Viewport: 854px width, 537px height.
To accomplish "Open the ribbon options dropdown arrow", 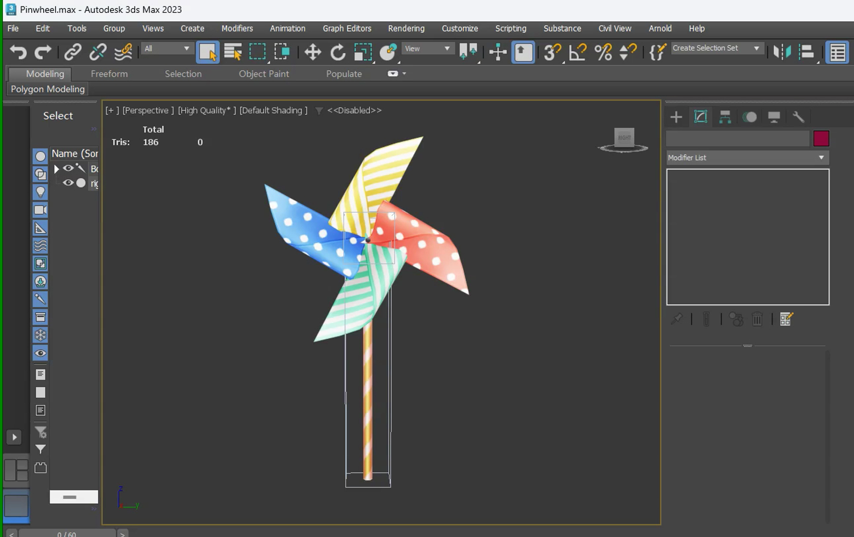I will (404, 74).
